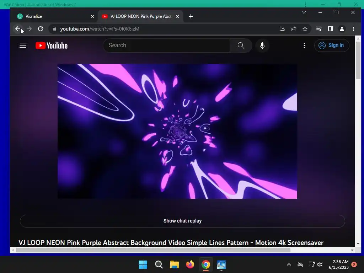Toggle the browser side panel
The image size is (364, 273).
pyautogui.click(x=331, y=29)
